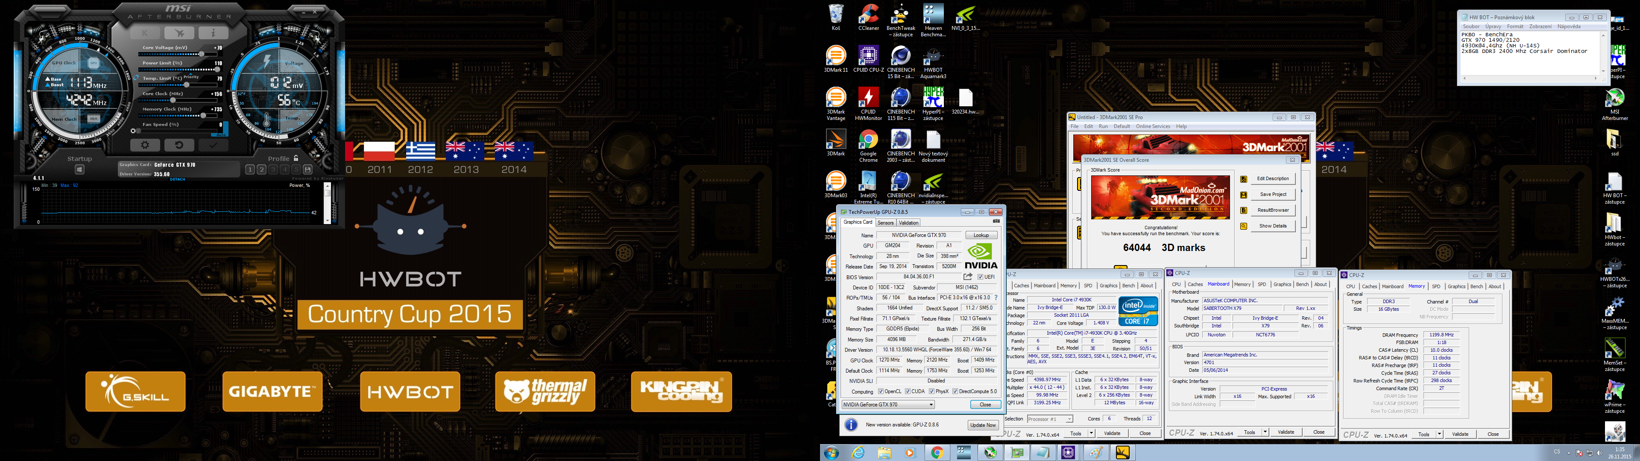Click Validate in CPU-Z Memory window

(1461, 434)
